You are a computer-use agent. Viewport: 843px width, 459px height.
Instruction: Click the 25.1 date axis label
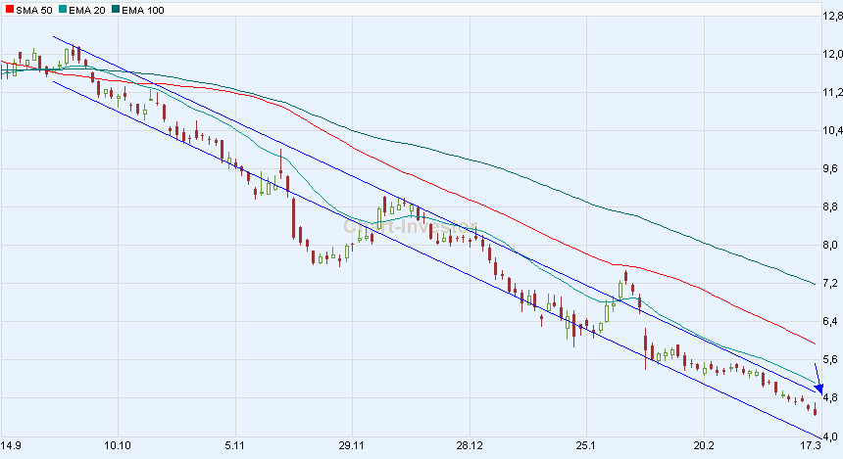click(586, 444)
